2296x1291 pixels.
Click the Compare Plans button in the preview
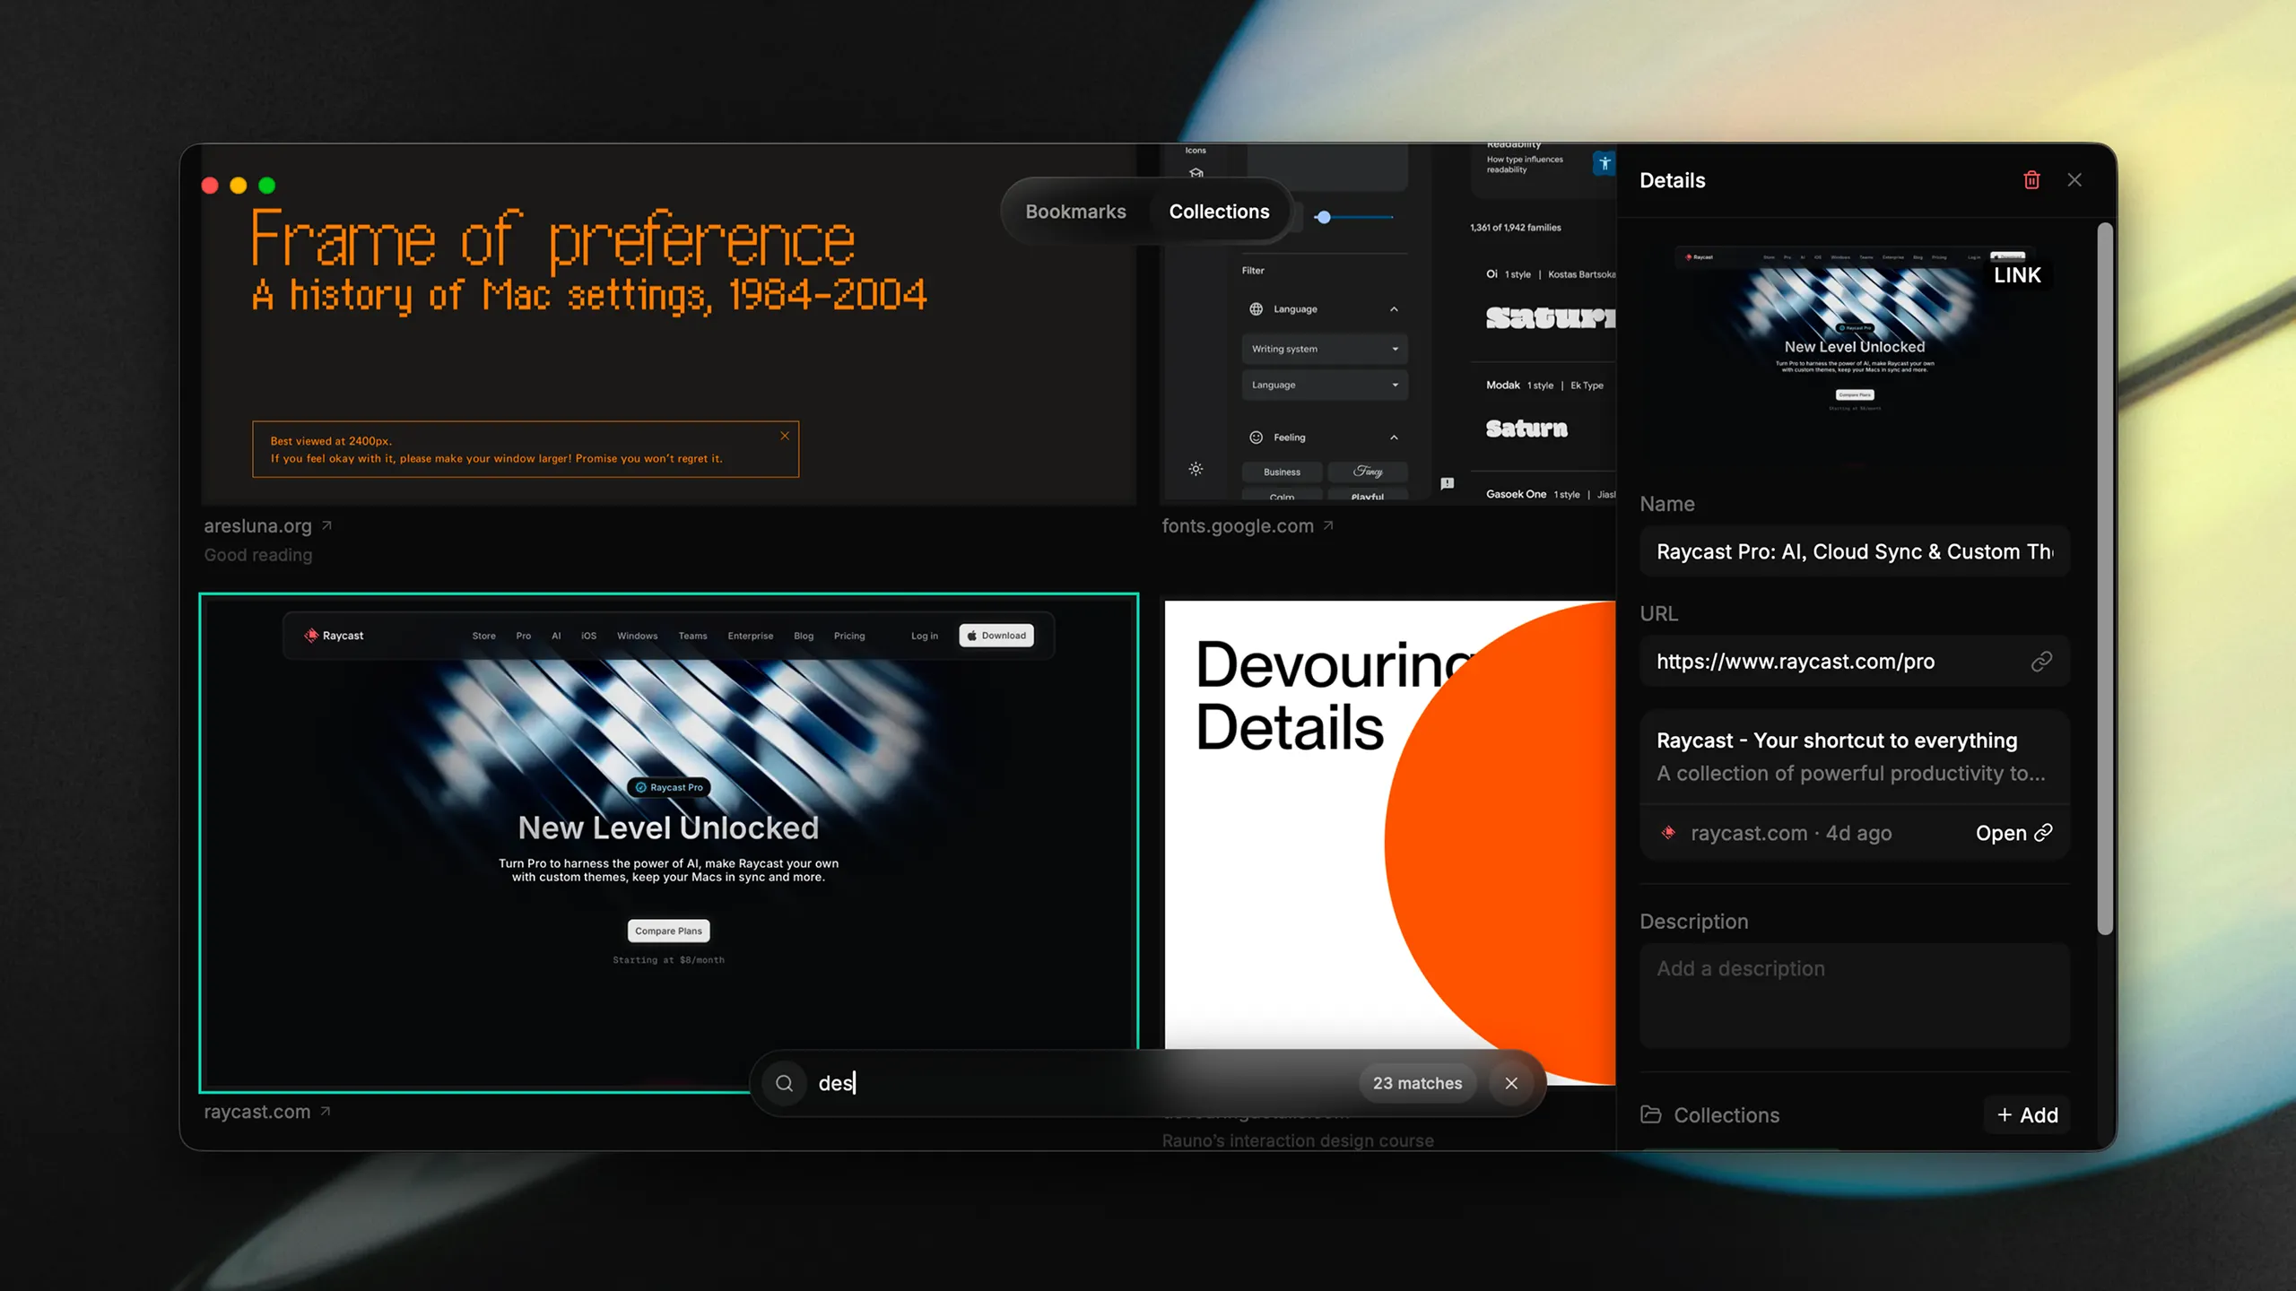668,931
